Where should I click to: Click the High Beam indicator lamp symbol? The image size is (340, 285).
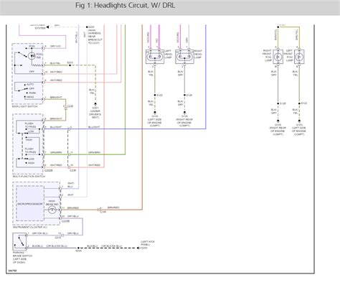(x=52, y=210)
